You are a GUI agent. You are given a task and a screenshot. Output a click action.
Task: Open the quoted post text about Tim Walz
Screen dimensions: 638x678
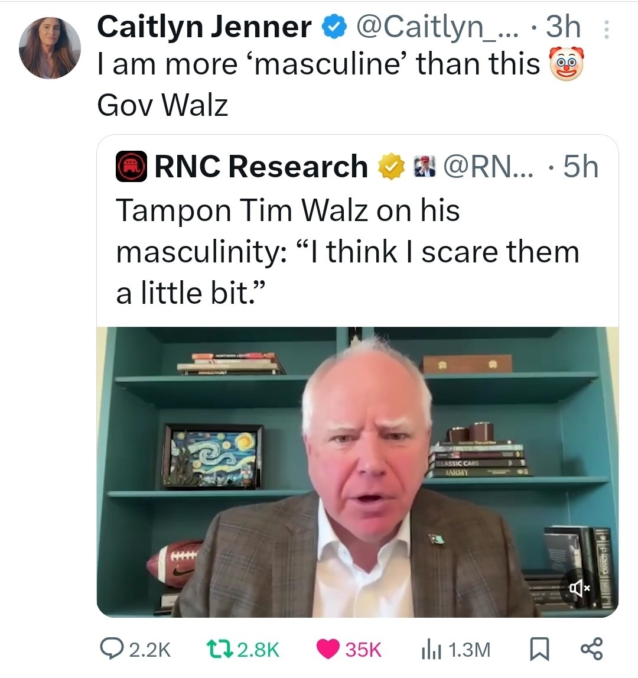347,251
